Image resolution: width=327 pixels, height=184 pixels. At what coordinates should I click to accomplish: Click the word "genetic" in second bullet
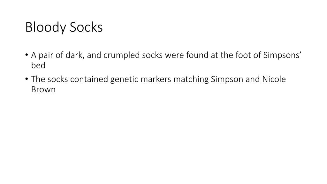(x=124, y=80)
